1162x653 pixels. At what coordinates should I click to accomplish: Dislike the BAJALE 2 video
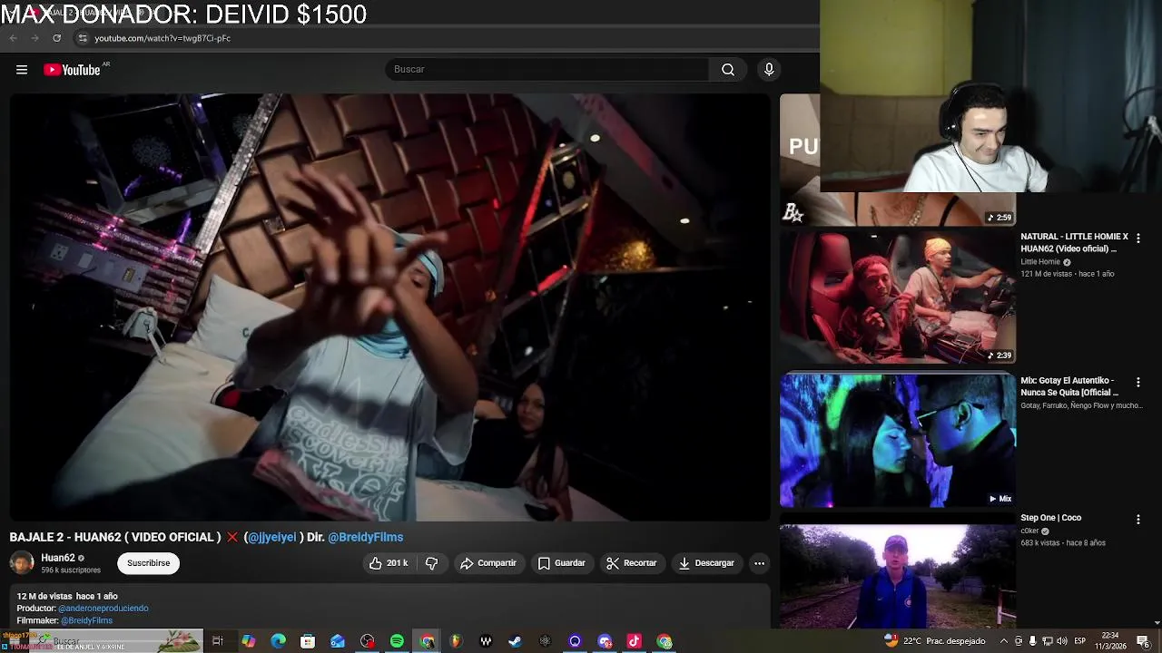[432, 563]
